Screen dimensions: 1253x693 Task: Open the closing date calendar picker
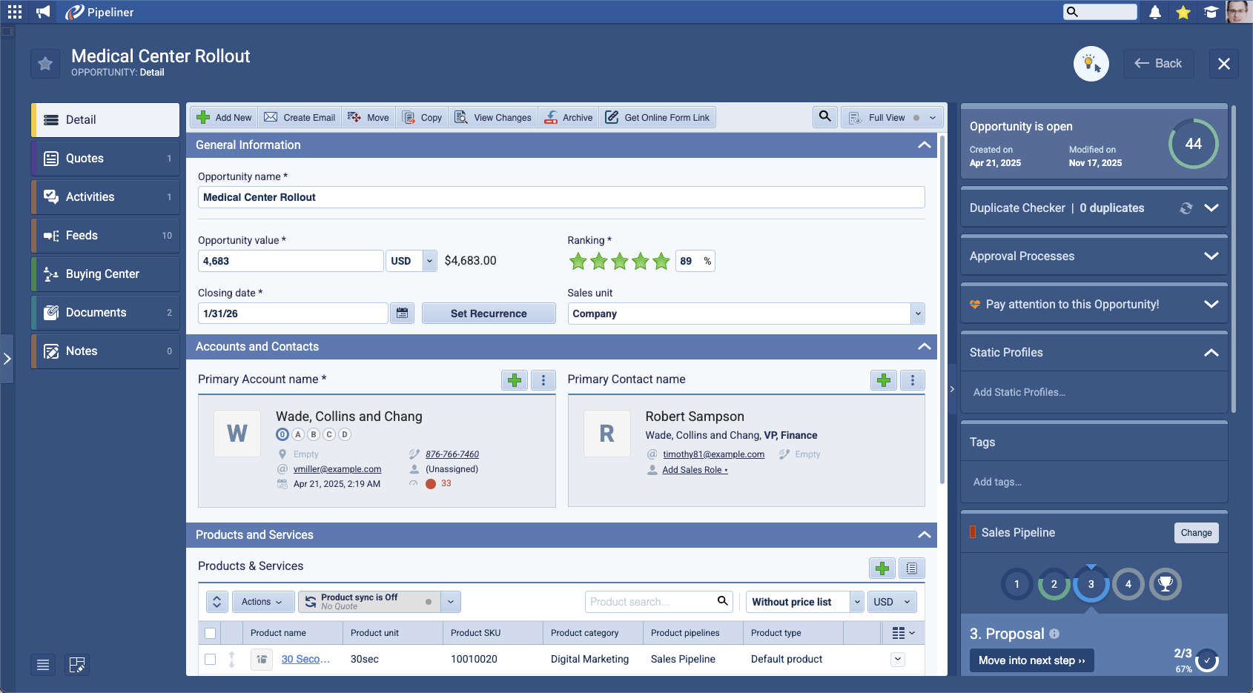click(402, 314)
